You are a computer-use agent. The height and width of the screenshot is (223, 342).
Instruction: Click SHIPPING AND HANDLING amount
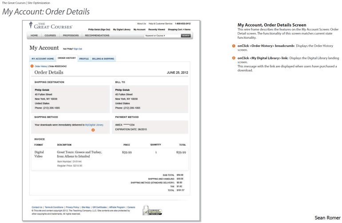click(180, 179)
